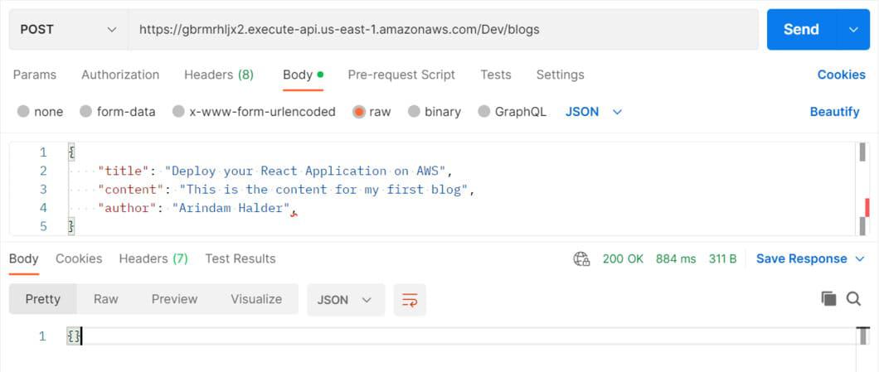Open response format JSON dropdown
The image size is (879, 372).
tap(345, 300)
